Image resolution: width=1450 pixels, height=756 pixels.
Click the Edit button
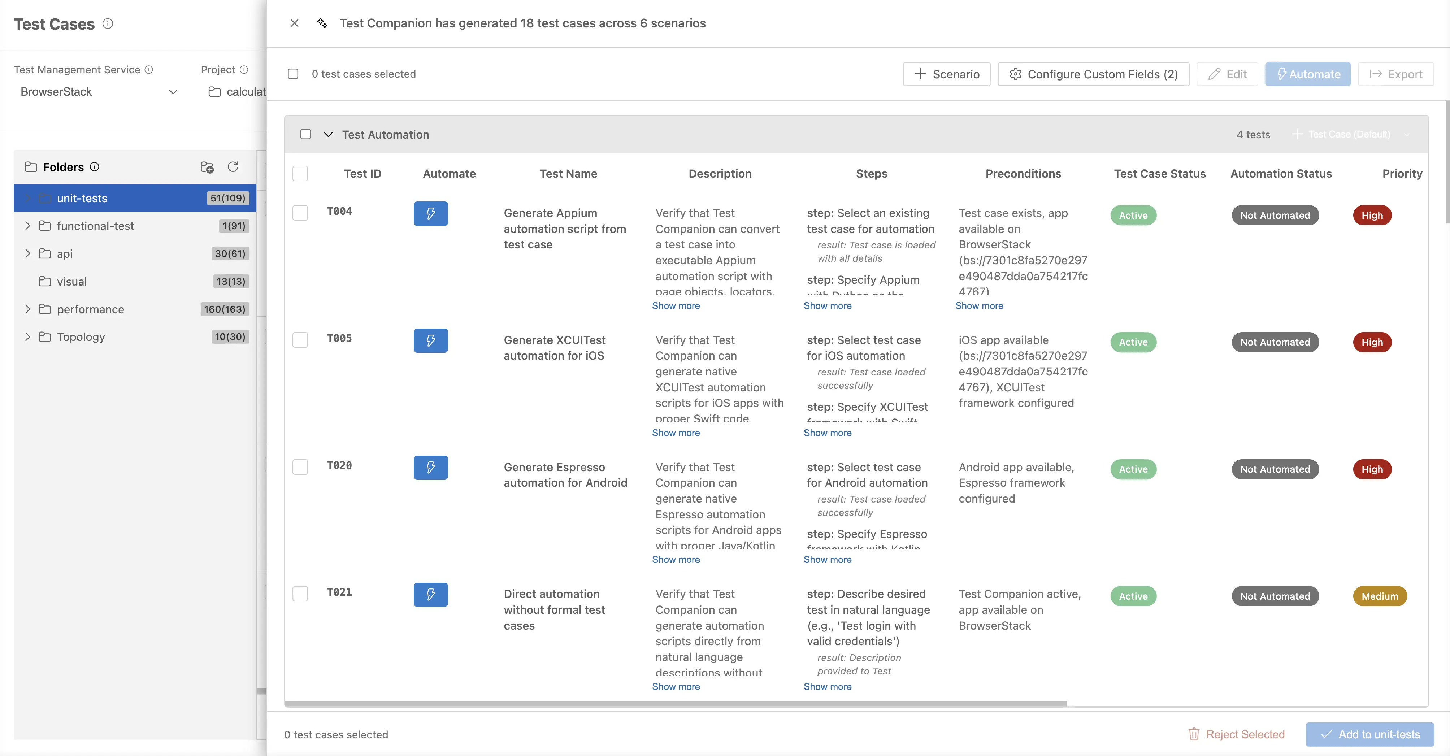pos(1227,74)
